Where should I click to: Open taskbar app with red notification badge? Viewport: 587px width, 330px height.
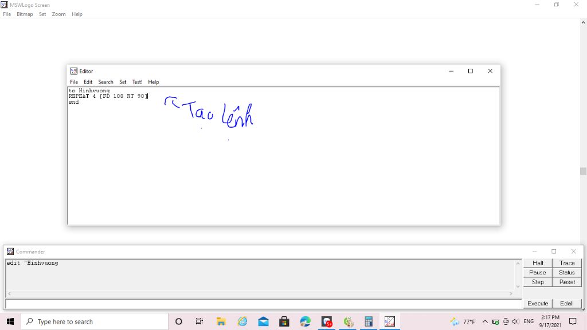click(x=326, y=321)
